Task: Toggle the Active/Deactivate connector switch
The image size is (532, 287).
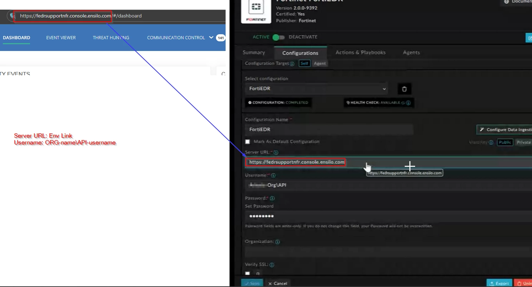Action: pyautogui.click(x=279, y=37)
